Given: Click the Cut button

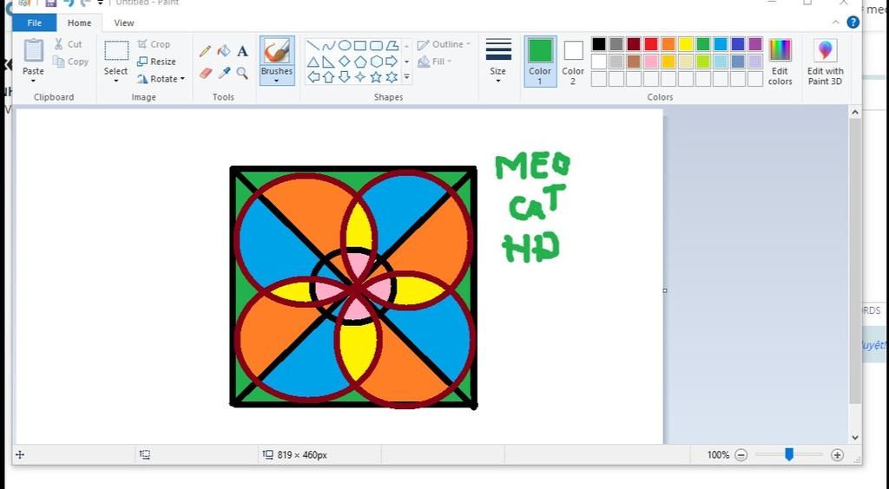Looking at the screenshot, I should tap(69, 44).
